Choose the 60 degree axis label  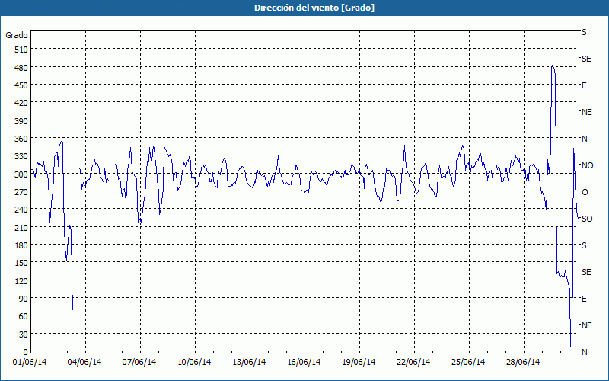(24, 316)
